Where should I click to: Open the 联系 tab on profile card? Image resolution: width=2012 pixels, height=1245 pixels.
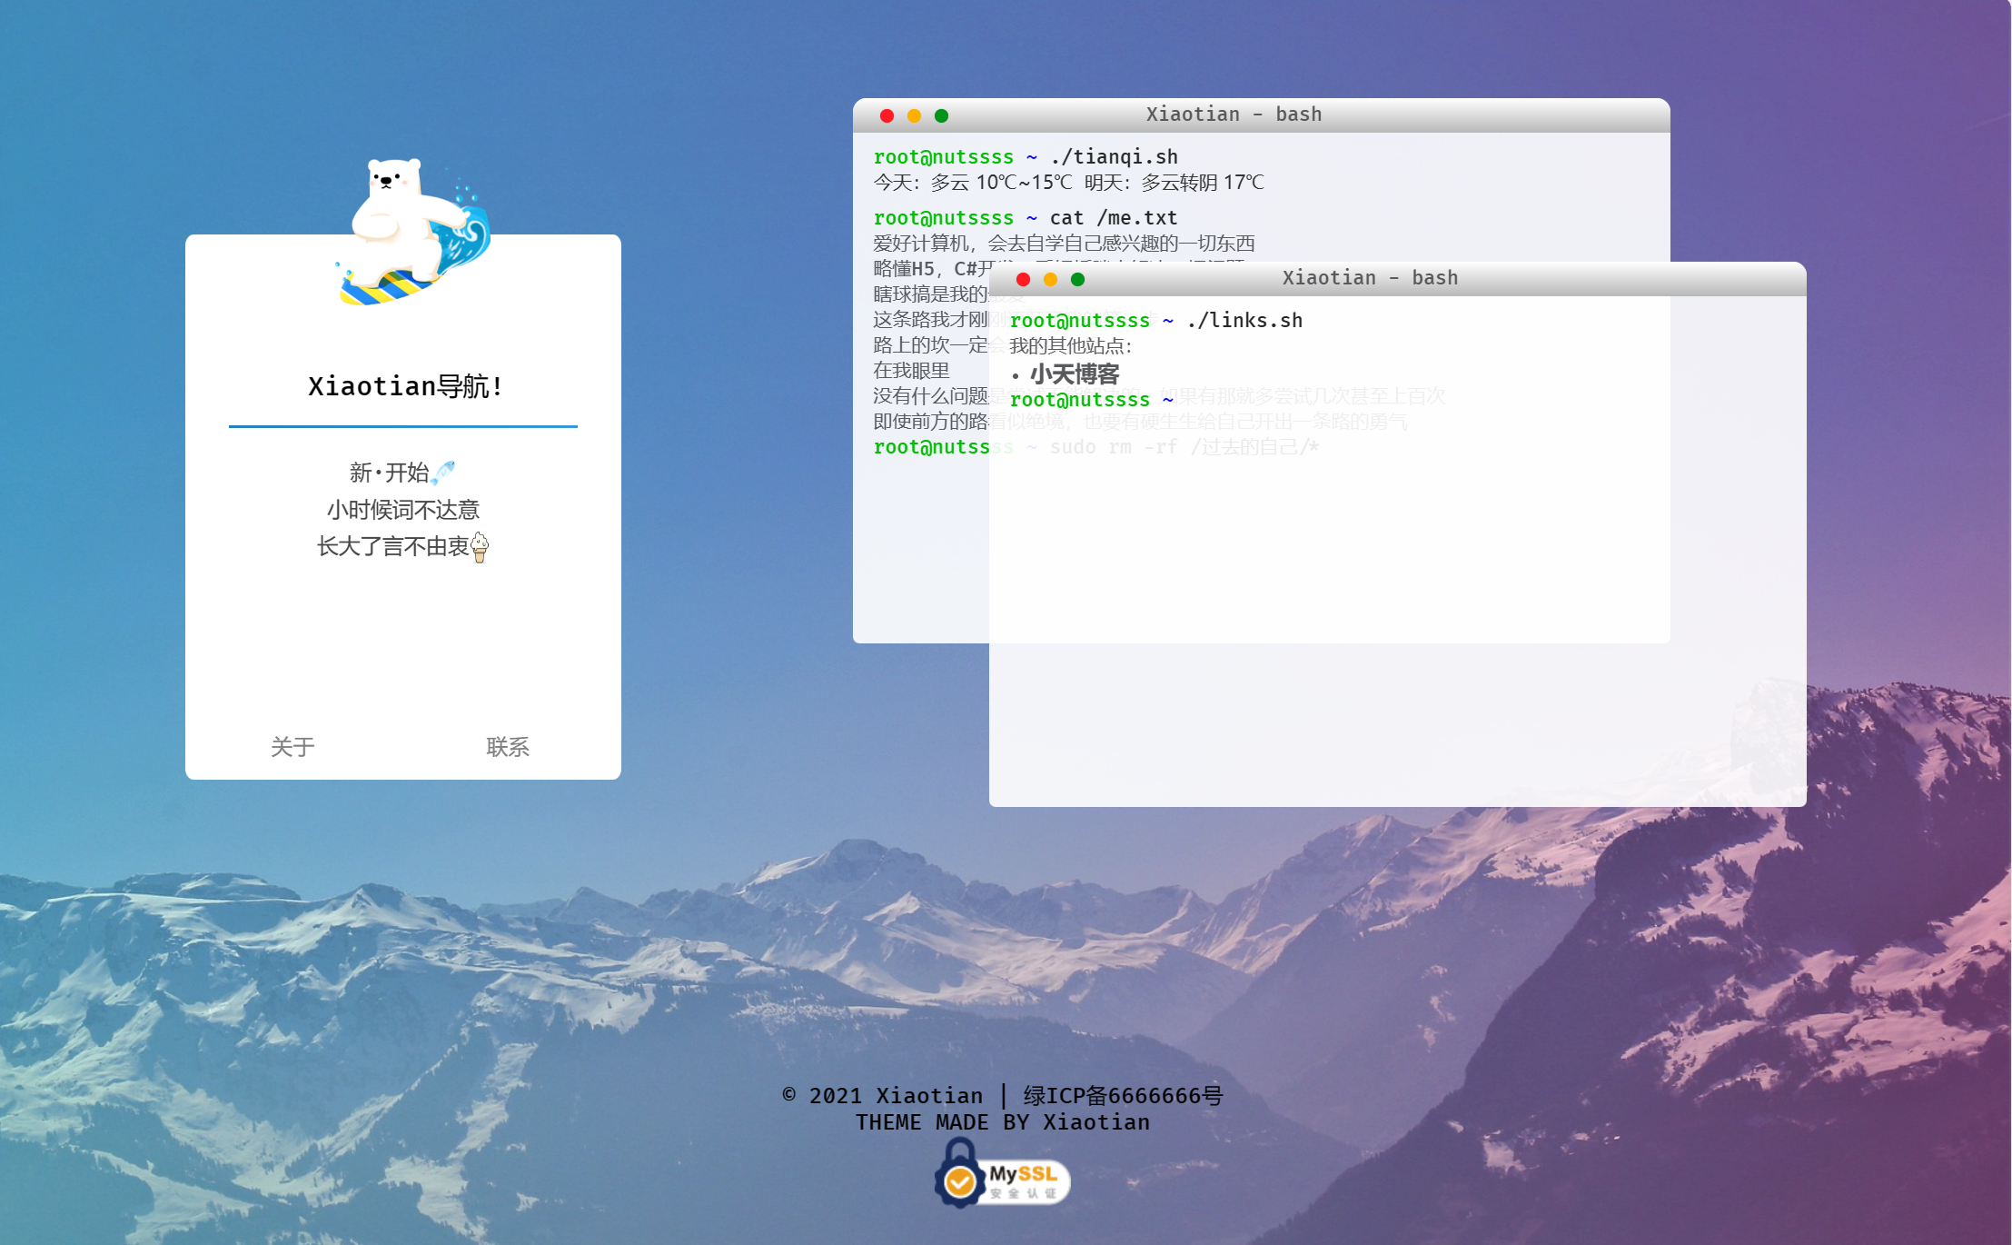tap(508, 747)
